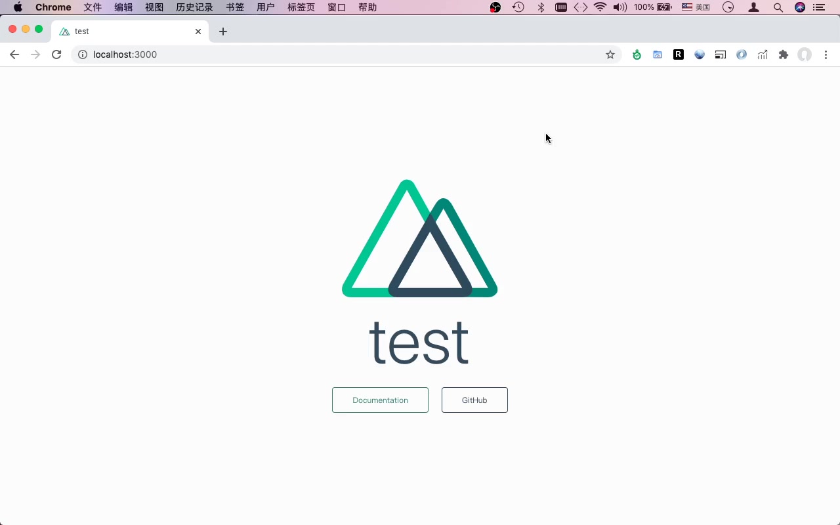The width and height of the screenshot is (840, 525).
Task: Click the blue folder extension icon
Action: point(658,54)
